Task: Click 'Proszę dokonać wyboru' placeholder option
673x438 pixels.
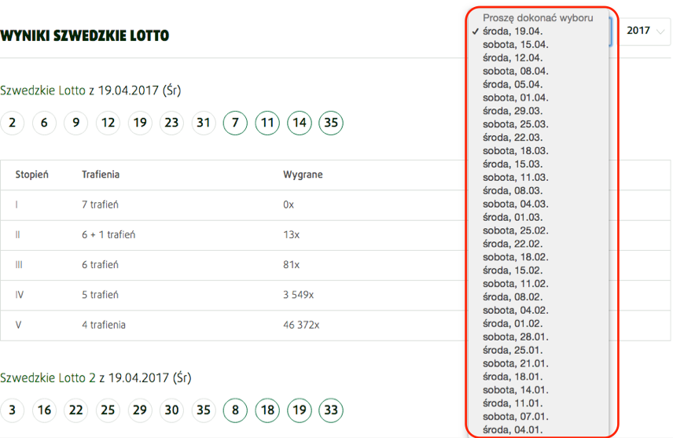Action: coord(538,17)
